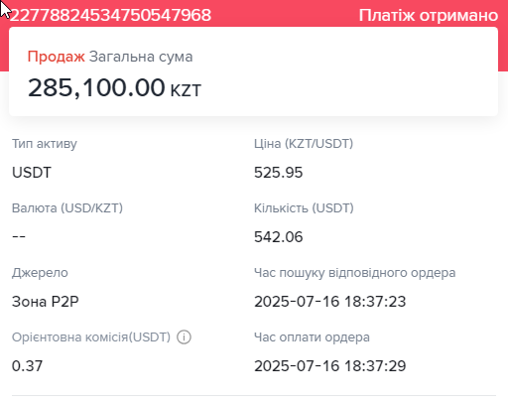Click the 'Ціна (KZT/USDT)' label
508x402 pixels.
click(x=304, y=144)
